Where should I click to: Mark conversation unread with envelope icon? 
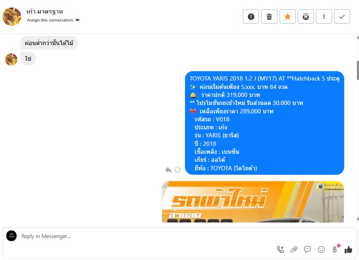pos(306,16)
